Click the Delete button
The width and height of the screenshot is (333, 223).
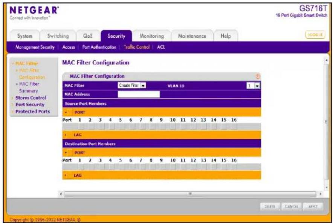(x=270, y=206)
